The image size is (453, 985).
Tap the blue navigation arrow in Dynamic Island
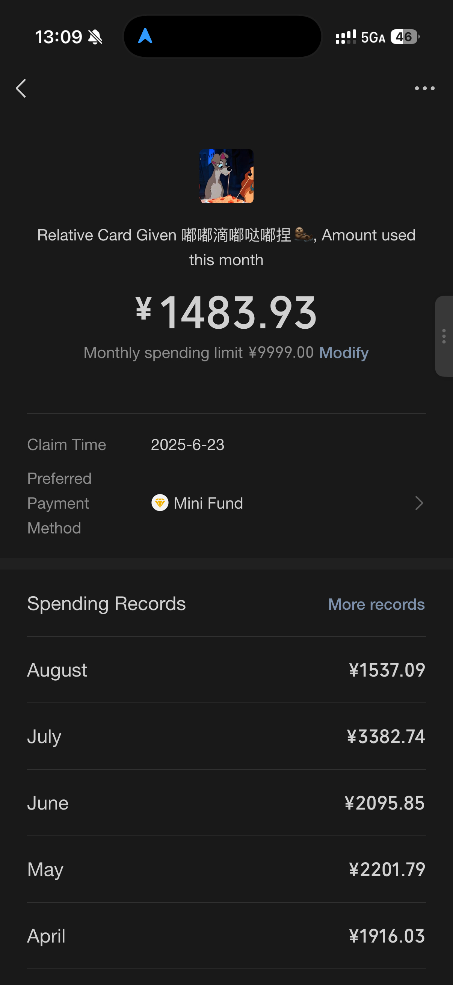145,36
